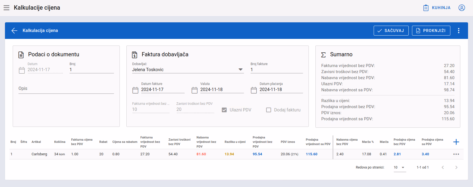Open the user account profile icon
Viewport: 473px width, 187px height.
tap(462, 8)
